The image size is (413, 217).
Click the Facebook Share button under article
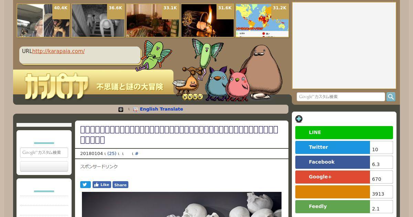(120, 185)
